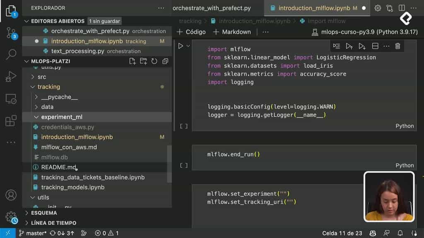Open the Extensions view
424x238 pixels.
click(x=11, y=121)
